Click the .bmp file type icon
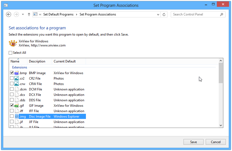Viewport: 232px width, 151px height. (17, 73)
